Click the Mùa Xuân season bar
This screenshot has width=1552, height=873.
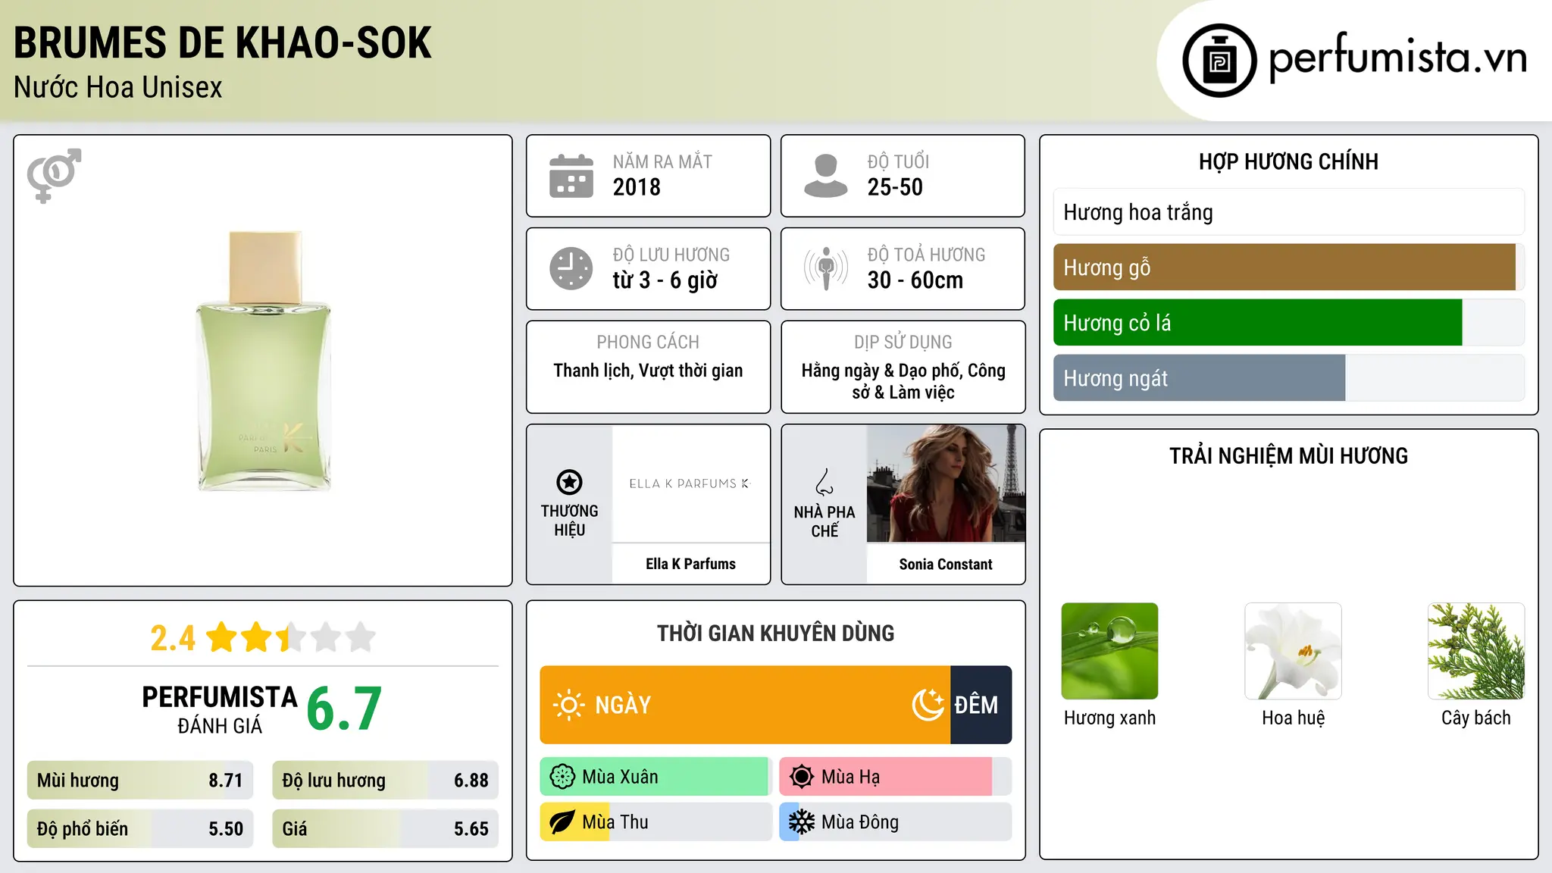click(656, 777)
